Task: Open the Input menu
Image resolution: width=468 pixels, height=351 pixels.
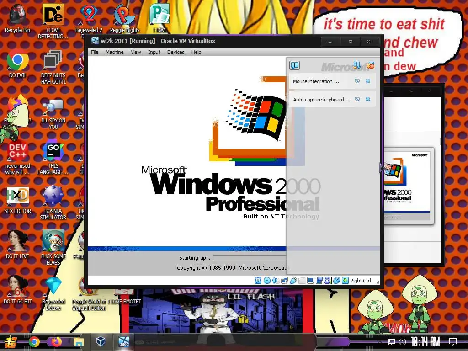Action: coord(154,52)
